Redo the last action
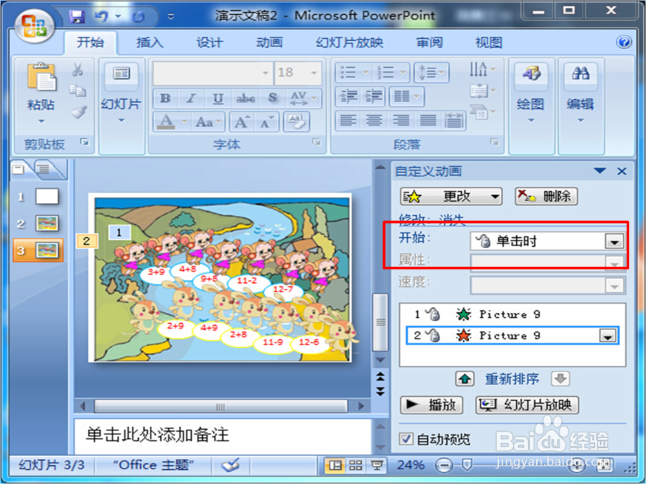Image resolution: width=646 pixels, height=484 pixels. pyautogui.click(x=138, y=17)
